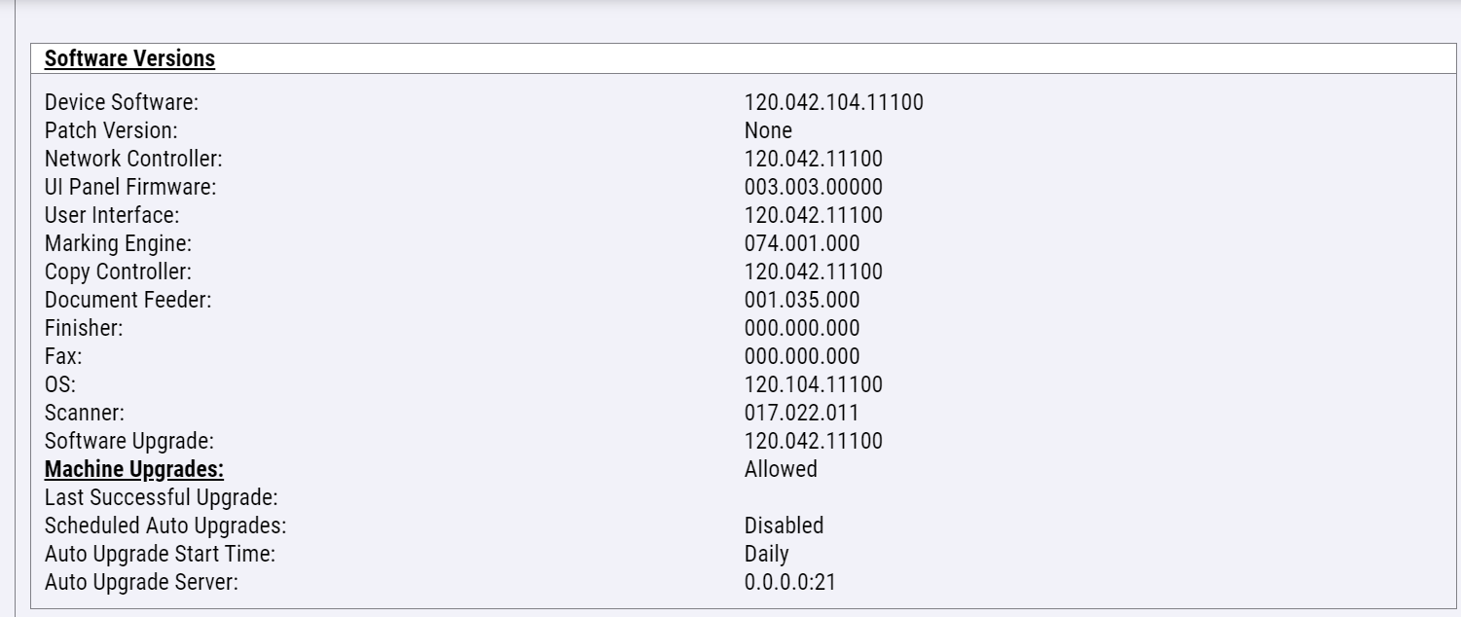
Task: Select the OS version 120.104.11100
Action: click(x=813, y=384)
